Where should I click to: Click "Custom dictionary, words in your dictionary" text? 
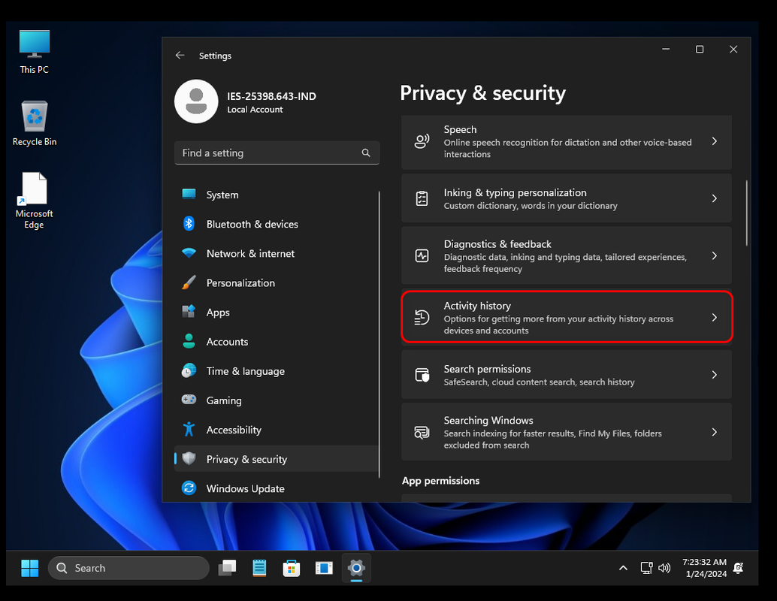coord(531,206)
